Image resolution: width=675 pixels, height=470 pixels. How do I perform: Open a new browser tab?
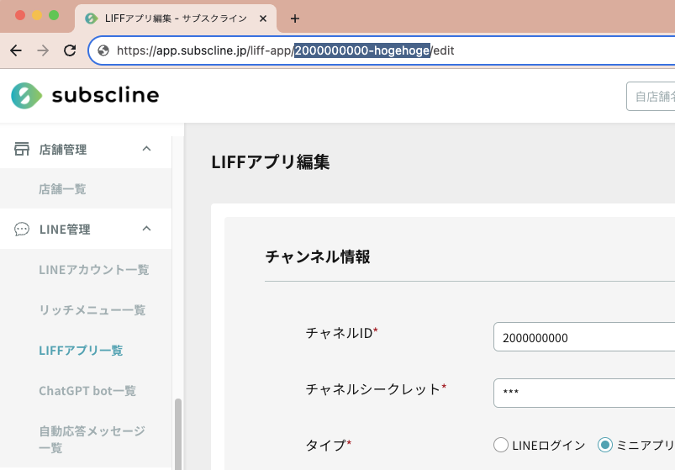(294, 18)
